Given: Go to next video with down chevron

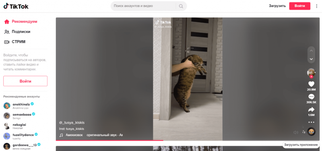Looking at the screenshot, I should point(311,59).
